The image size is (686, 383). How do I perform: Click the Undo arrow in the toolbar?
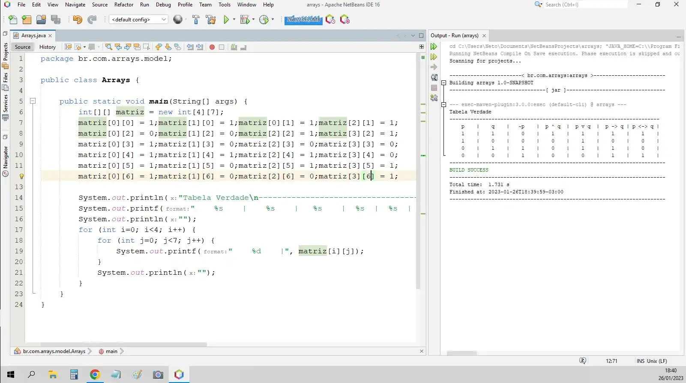77,20
